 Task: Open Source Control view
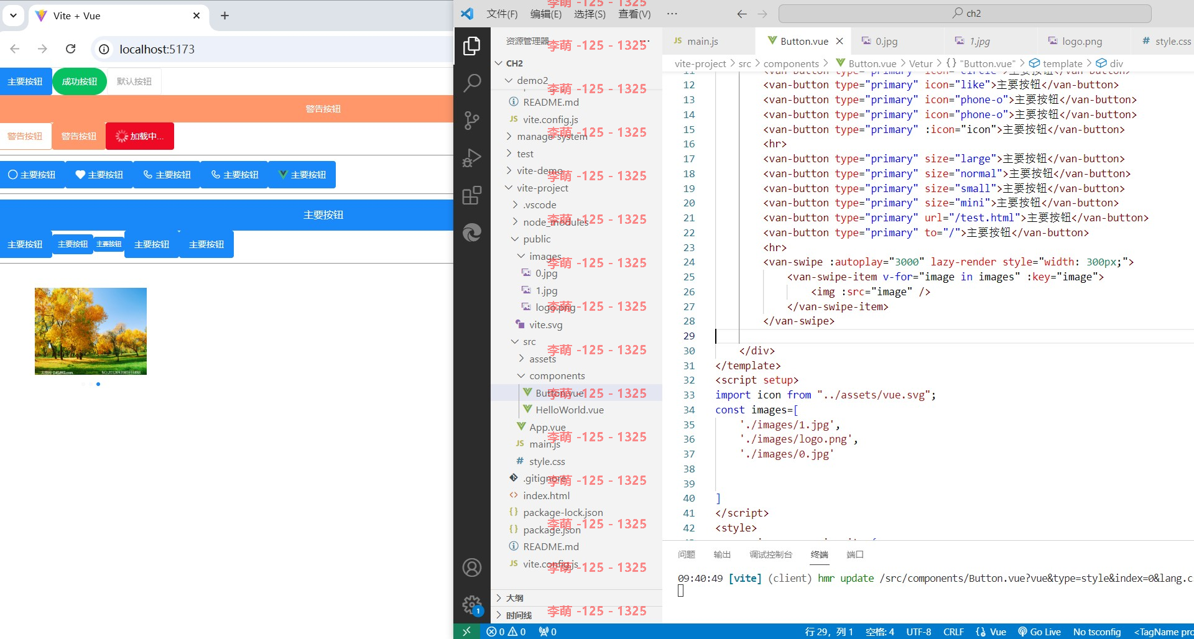coord(472,120)
